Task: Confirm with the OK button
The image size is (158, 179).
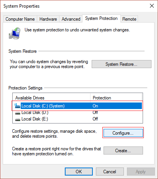Action: coord(79,171)
